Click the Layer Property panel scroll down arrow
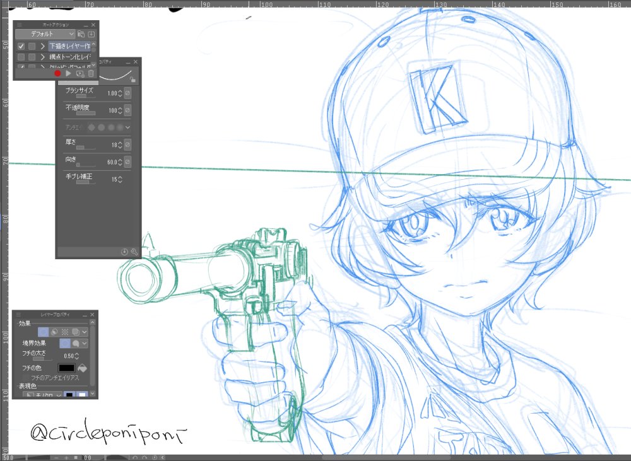The width and height of the screenshot is (631, 461). [x=93, y=394]
